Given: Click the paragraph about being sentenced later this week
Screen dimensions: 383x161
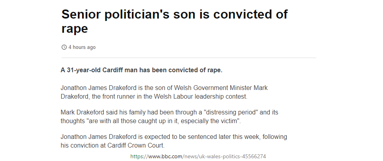Looking at the screenshot, I should click(174, 141).
